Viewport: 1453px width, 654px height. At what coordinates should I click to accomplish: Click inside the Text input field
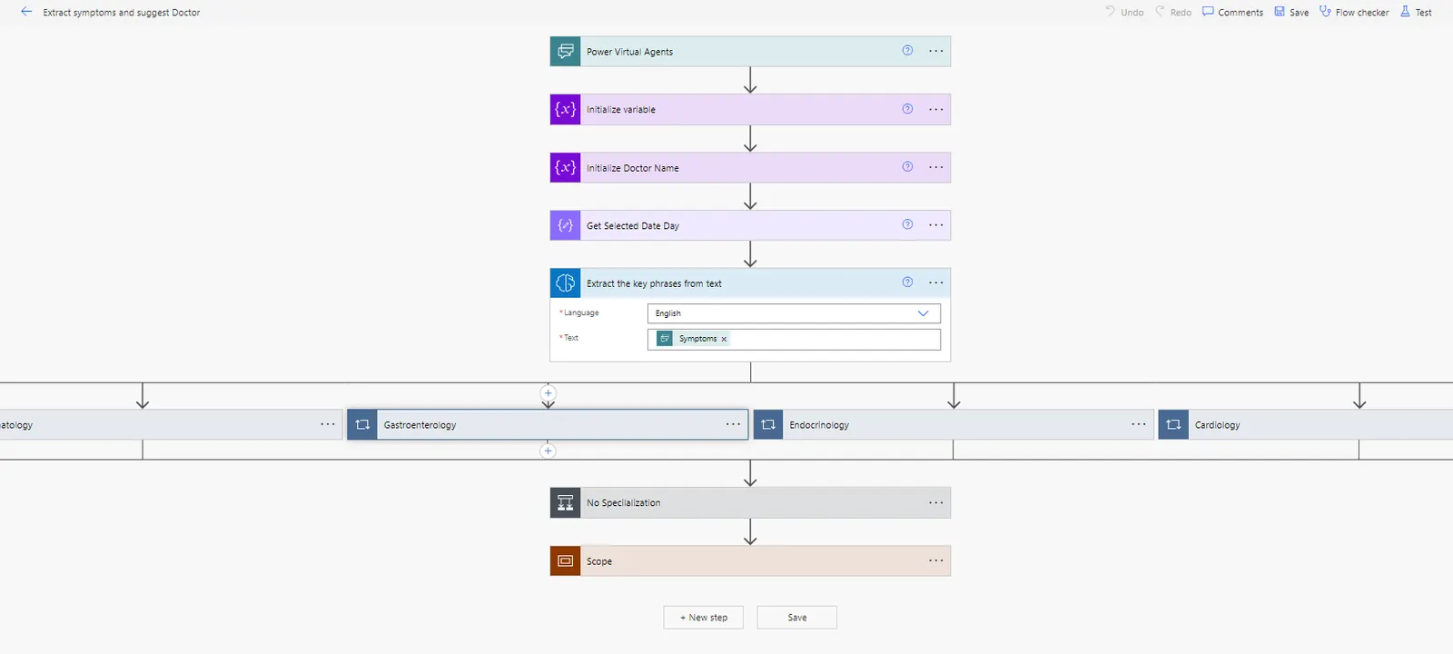(794, 339)
